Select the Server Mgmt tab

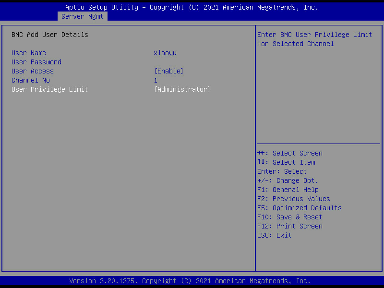click(x=82, y=16)
